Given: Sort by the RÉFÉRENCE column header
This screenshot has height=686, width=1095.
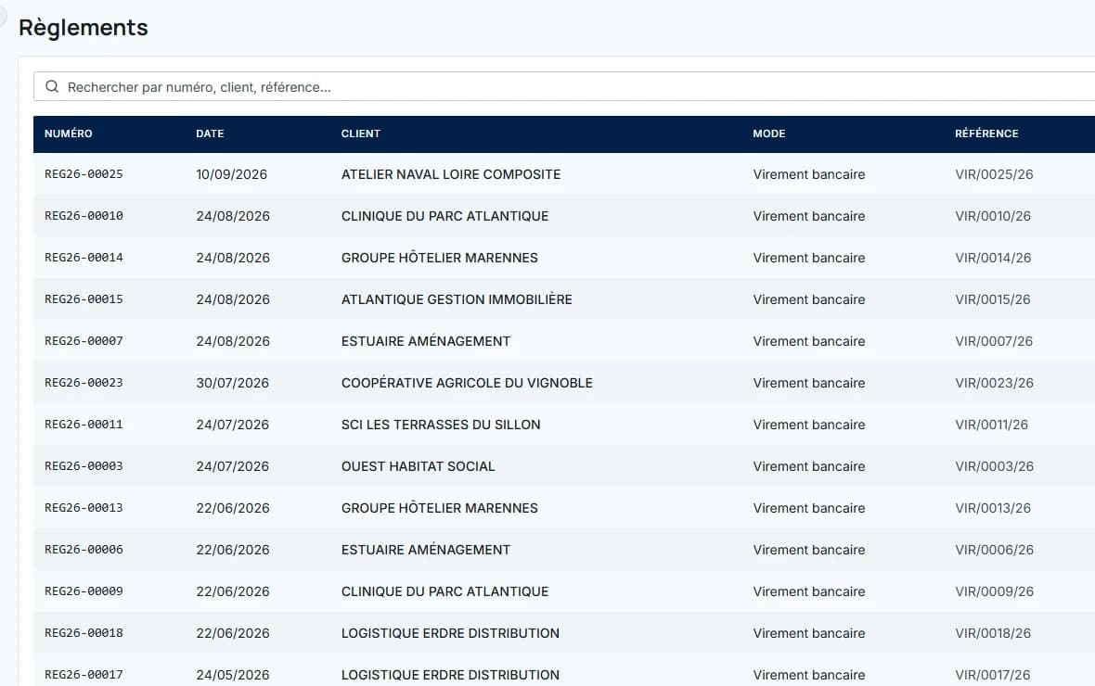Looking at the screenshot, I should pyautogui.click(x=986, y=133).
